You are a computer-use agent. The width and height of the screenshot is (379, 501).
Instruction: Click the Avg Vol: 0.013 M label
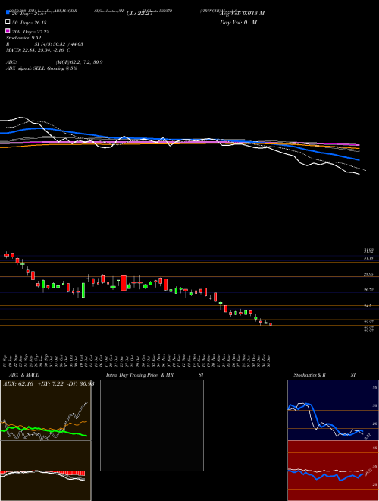pyautogui.click(x=242, y=14)
